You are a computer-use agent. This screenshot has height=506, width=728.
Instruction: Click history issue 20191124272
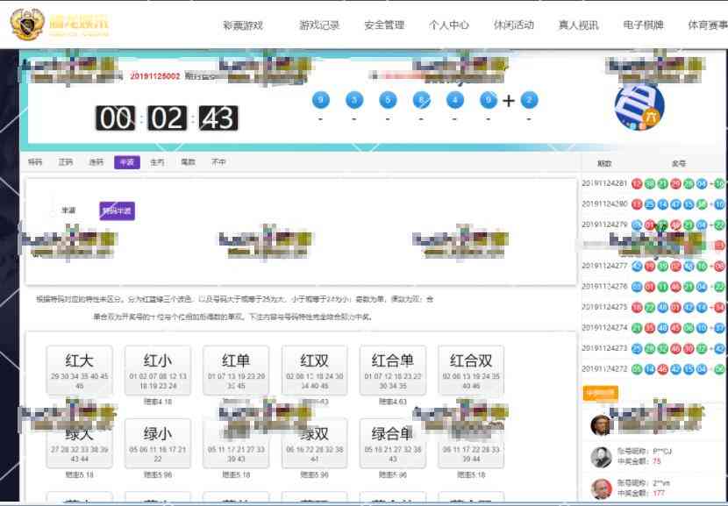tap(604, 369)
